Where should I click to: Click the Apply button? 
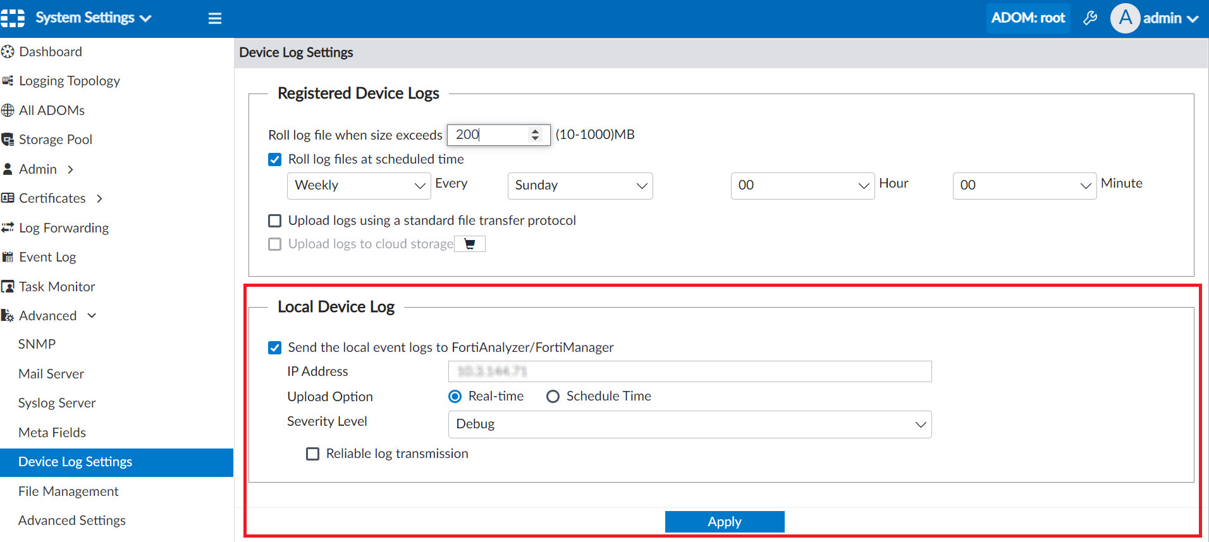724,522
